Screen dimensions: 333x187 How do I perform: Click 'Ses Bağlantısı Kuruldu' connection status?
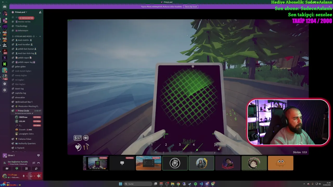pyautogui.click(x=18, y=162)
